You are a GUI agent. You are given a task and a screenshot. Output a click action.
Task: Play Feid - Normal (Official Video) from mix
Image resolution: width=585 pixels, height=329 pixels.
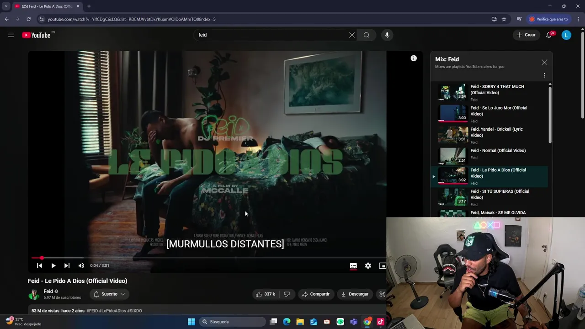click(x=489, y=155)
